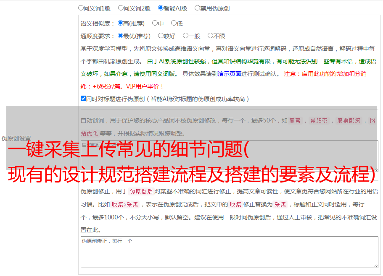Image resolution: width=383 pixels, height=276 pixels.
Task: Set 通顺度要求 to 较好
Action: [161, 36]
